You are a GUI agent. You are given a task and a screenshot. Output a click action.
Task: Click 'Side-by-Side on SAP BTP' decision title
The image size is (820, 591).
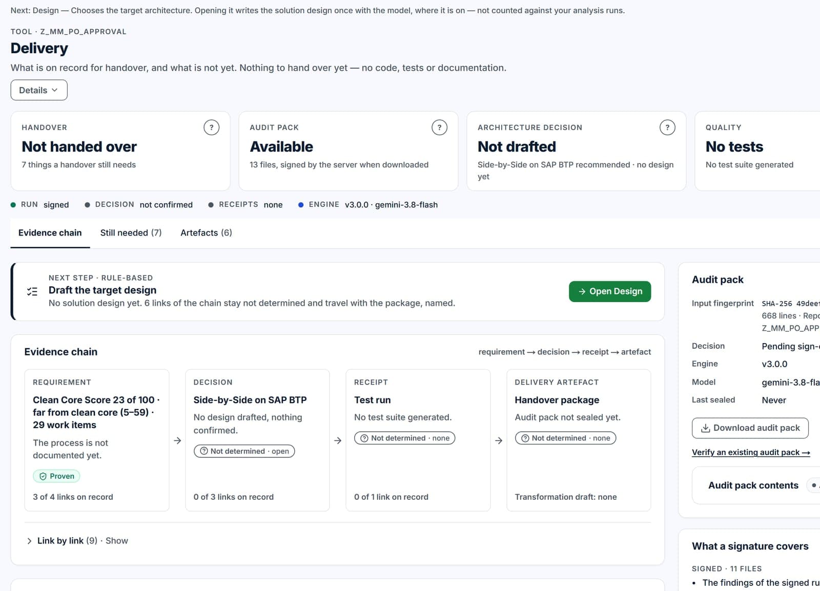coord(250,400)
